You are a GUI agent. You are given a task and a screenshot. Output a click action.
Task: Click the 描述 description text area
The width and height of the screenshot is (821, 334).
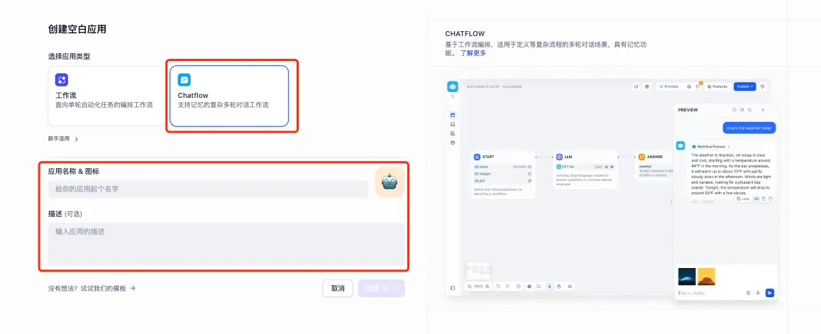click(x=226, y=244)
